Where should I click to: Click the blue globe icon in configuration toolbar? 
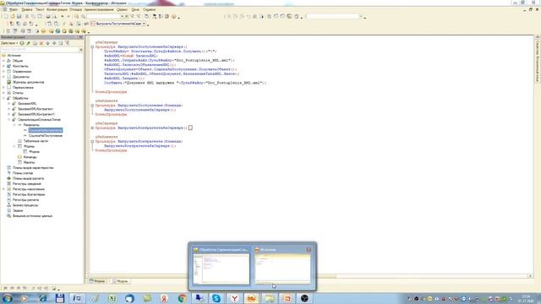[x=57, y=31]
